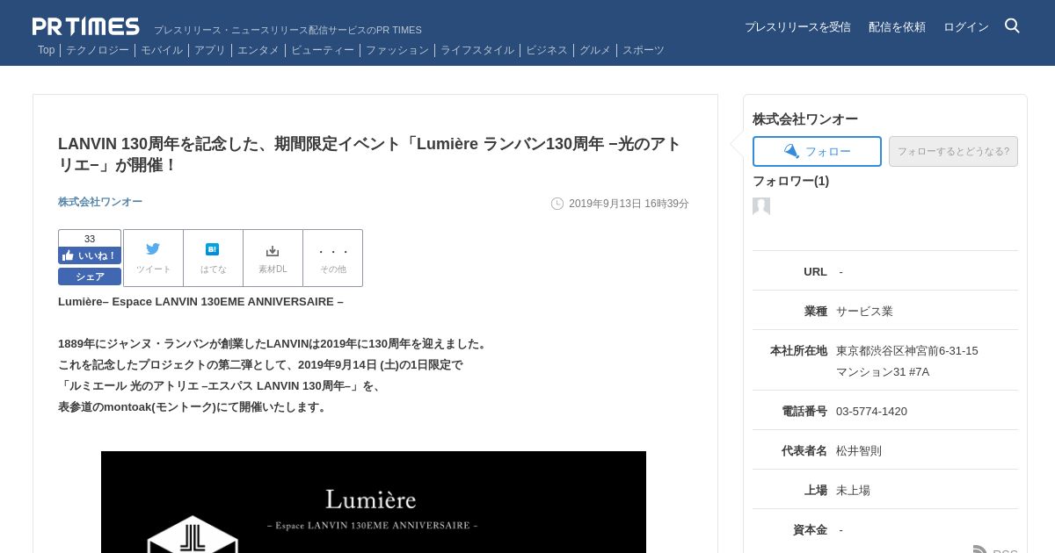Click the フォローするとどうなる? button
Viewport: 1055px width, 553px height.
(x=953, y=151)
